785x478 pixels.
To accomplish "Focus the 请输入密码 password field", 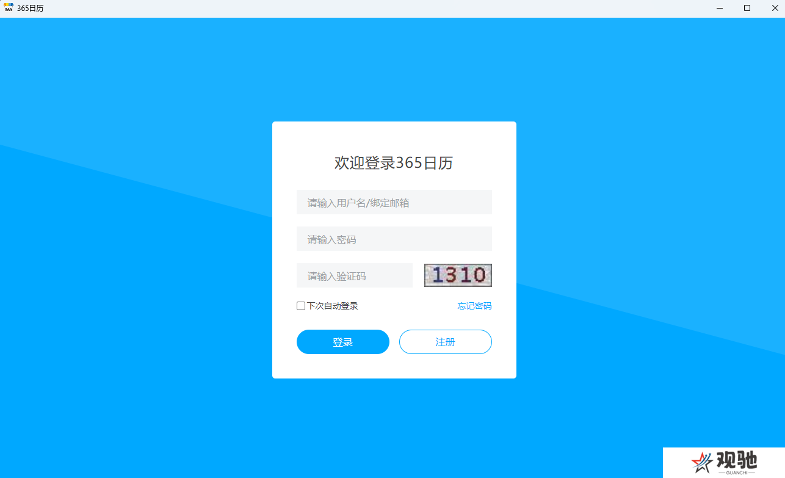I will [x=394, y=239].
